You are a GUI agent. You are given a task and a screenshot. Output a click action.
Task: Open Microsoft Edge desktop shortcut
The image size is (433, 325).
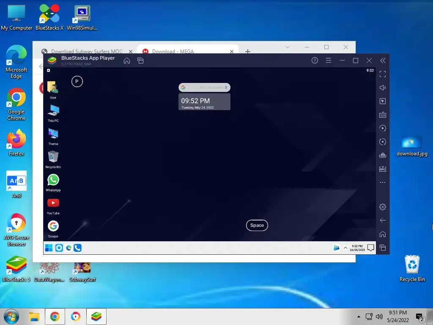tap(16, 62)
